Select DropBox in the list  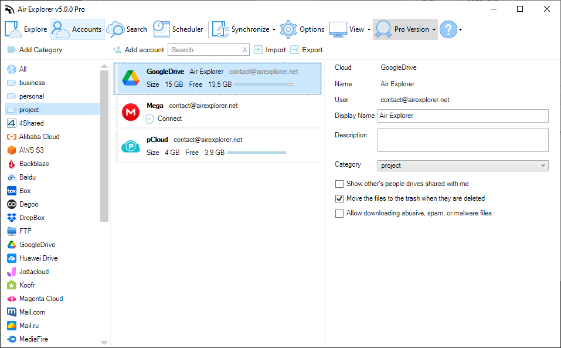tap(52, 218)
